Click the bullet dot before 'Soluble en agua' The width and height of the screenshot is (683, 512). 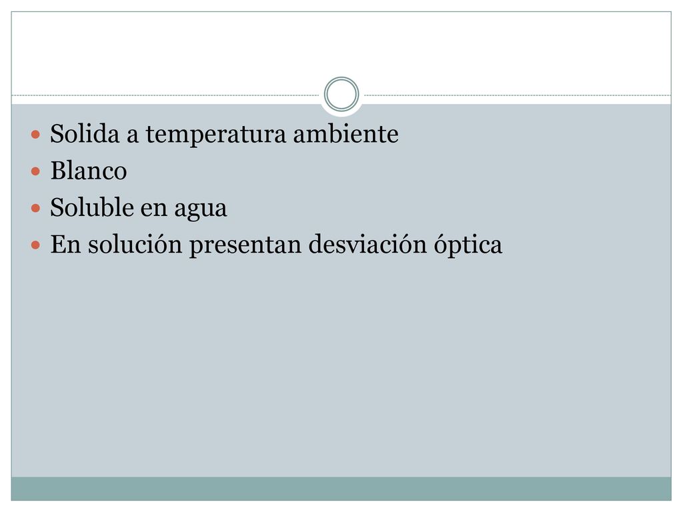tap(36, 208)
